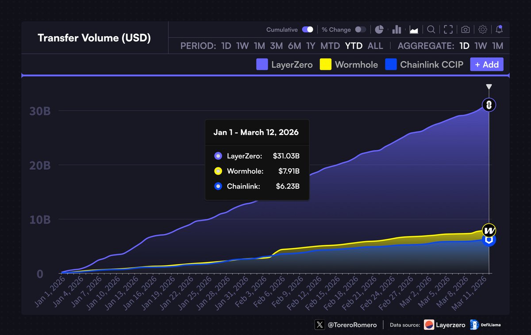531x335 pixels.
Task: Click the tooltip LayerZero purple dot
Action: pyautogui.click(x=218, y=156)
